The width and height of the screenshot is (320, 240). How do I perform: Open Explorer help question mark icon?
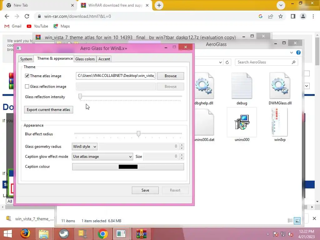(298, 52)
